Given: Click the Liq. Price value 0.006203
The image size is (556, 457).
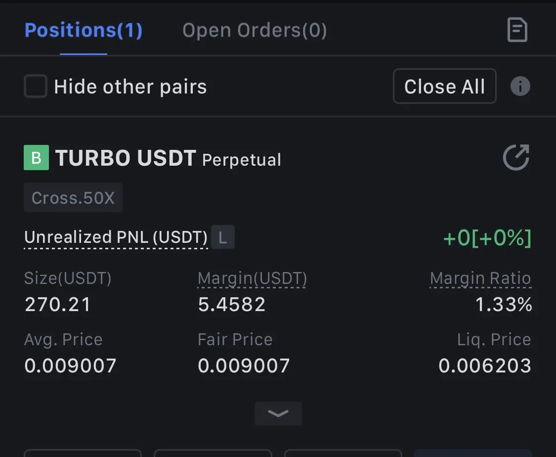Looking at the screenshot, I should point(485,366).
